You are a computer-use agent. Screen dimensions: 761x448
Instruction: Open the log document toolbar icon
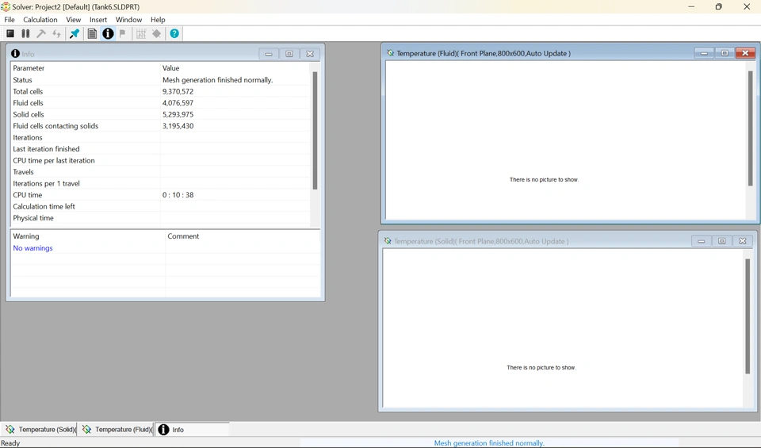point(92,33)
